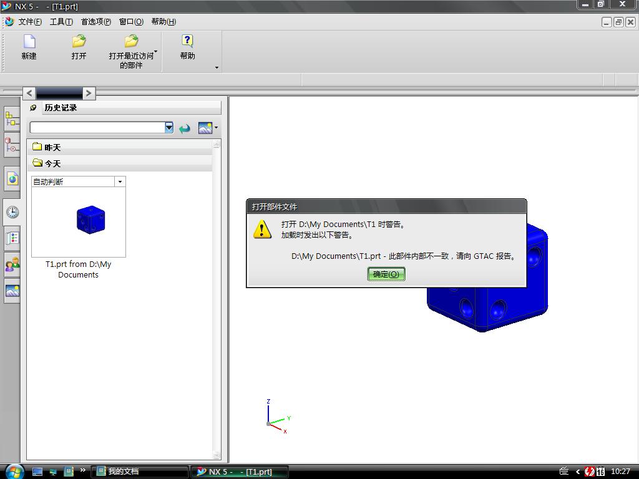
Task: Open the Part Navigator sidebar tab
Action: click(12, 146)
